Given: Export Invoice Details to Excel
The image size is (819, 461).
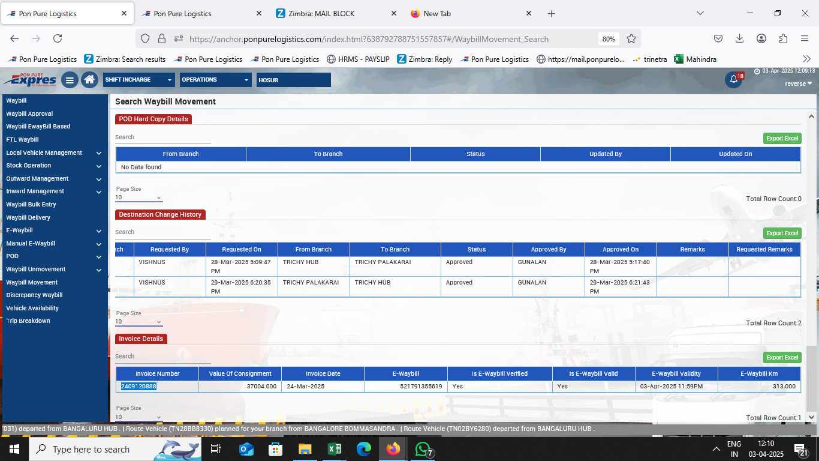Looking at the screenshot, I should click(x=782, y=358).
